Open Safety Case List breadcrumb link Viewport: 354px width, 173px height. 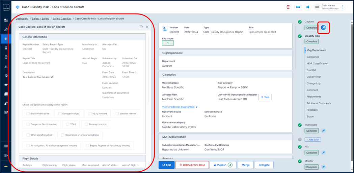click(x=62, y=19)
